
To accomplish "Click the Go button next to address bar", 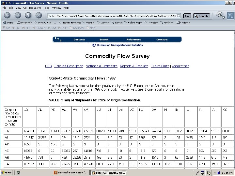I will pos(187,16).
